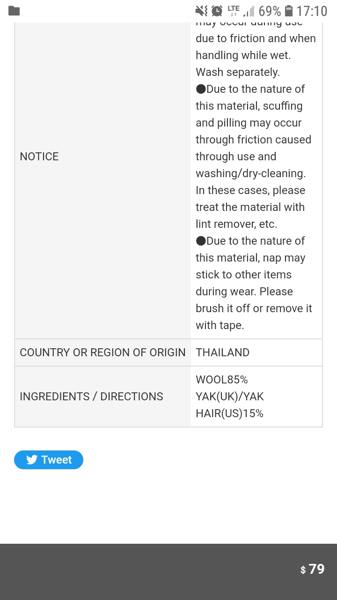Screen dimensions: 337x600
Task: Select the NOTICE row label
Action: [x=39, y=157]
